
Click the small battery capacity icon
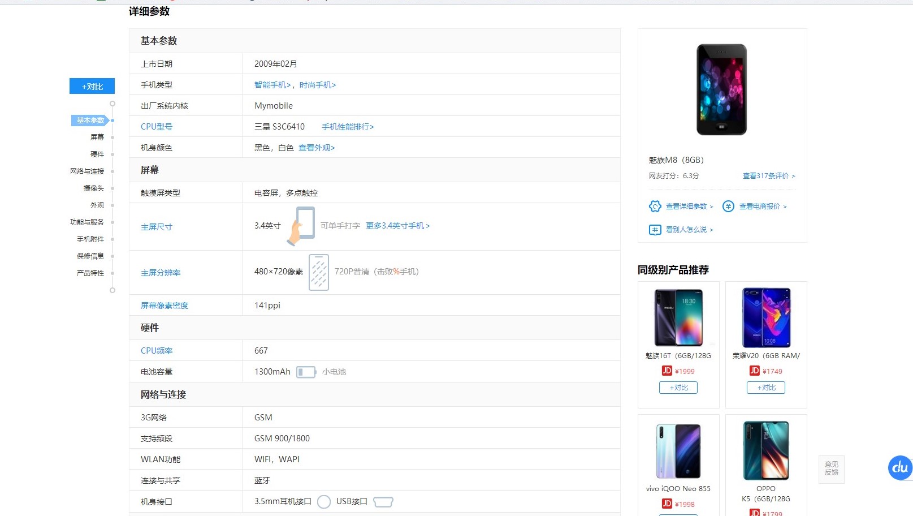(x=306, y=372)
